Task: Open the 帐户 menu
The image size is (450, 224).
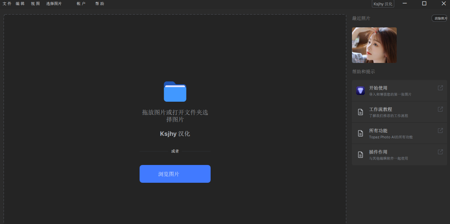Action: pos(81,4)
